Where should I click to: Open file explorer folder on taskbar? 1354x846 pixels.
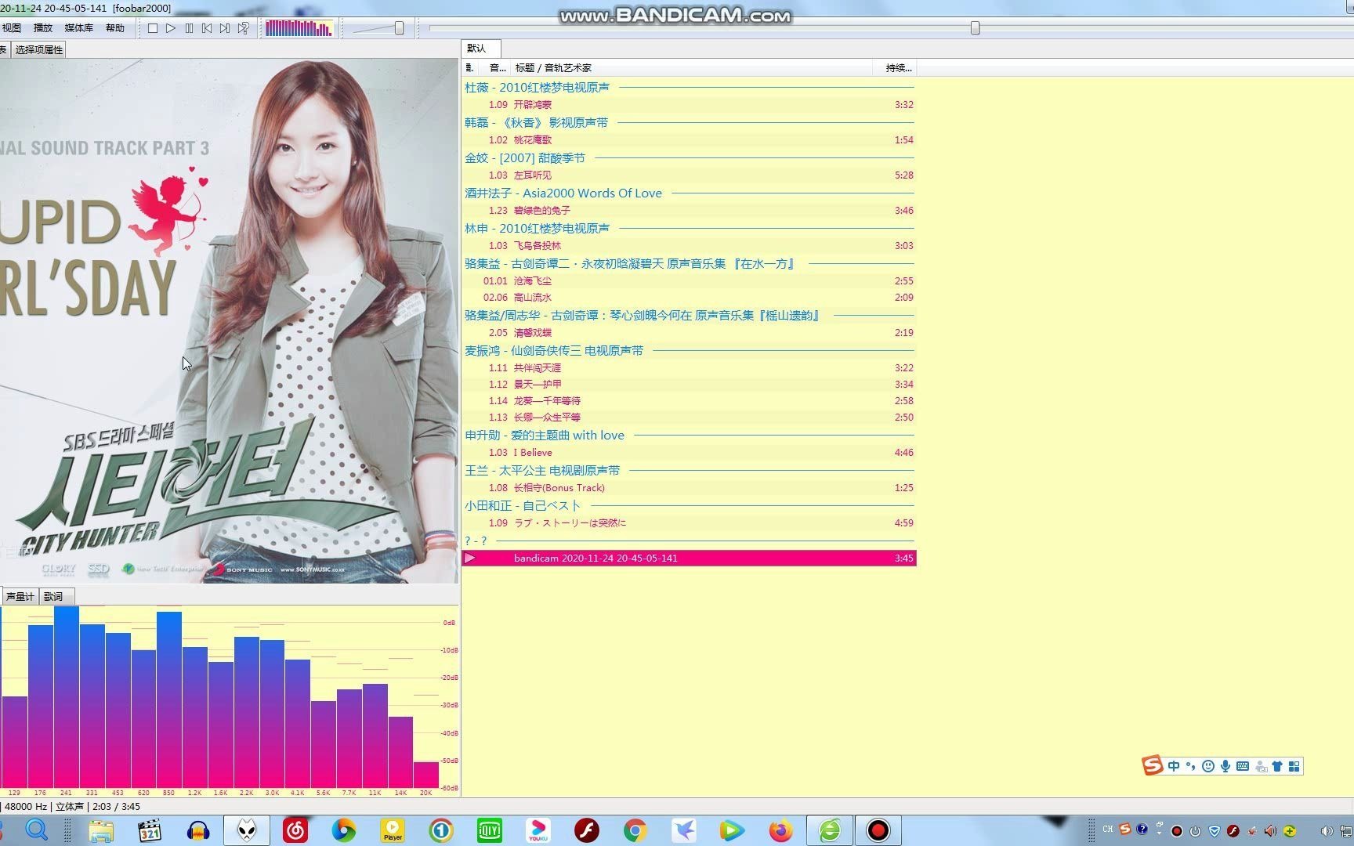point(101,830)
